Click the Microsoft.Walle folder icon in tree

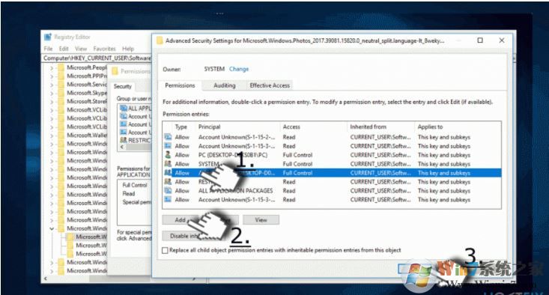(61, 136)
